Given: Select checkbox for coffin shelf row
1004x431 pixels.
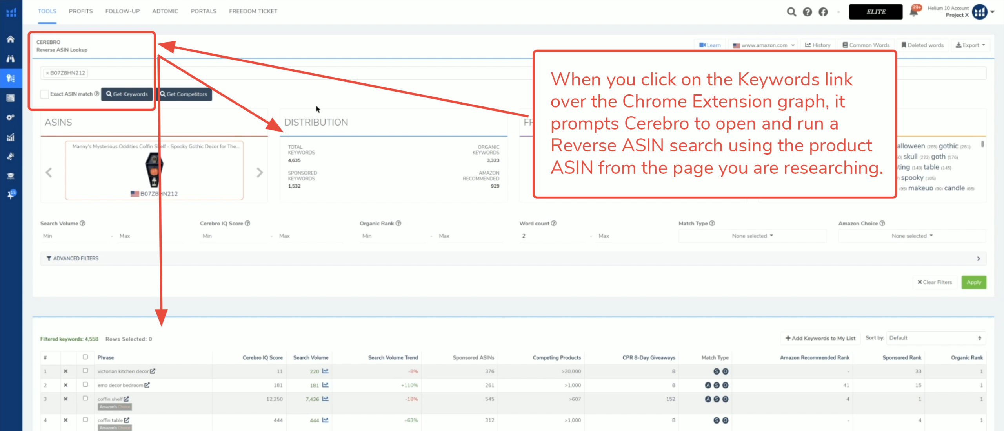Looking at the screenshot, I should 85,399.
